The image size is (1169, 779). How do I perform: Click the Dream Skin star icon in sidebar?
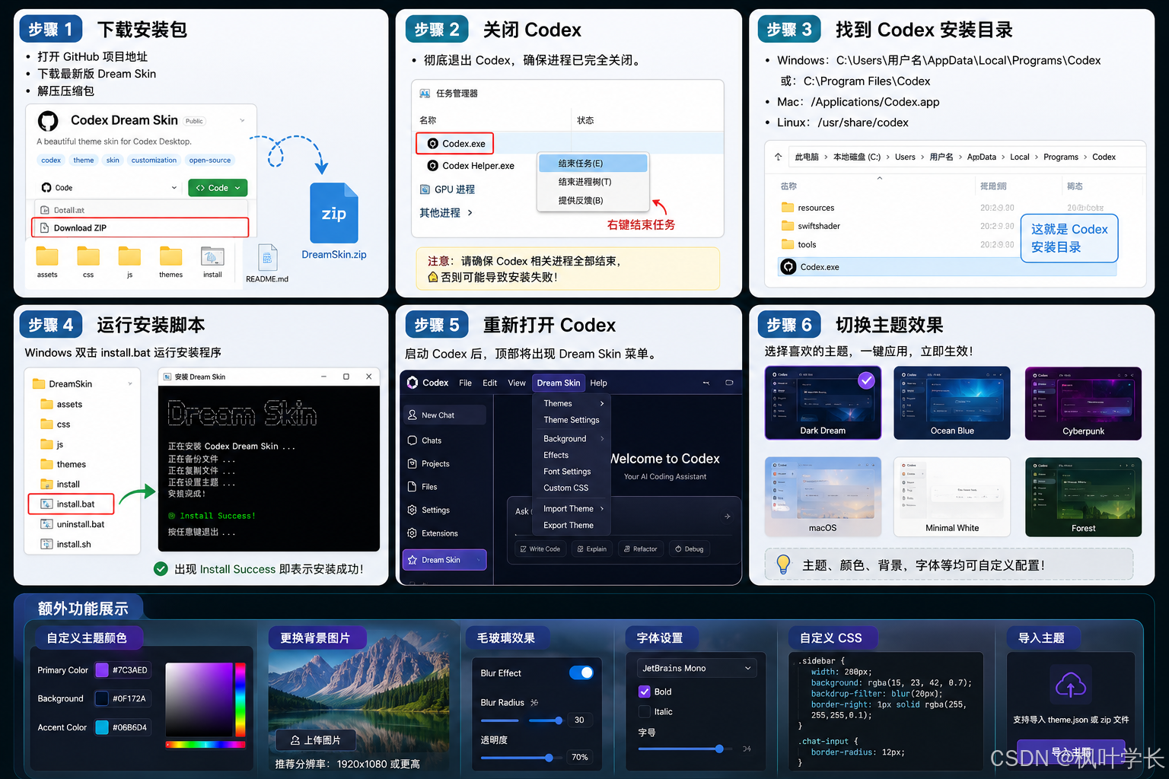pos(412,560)
